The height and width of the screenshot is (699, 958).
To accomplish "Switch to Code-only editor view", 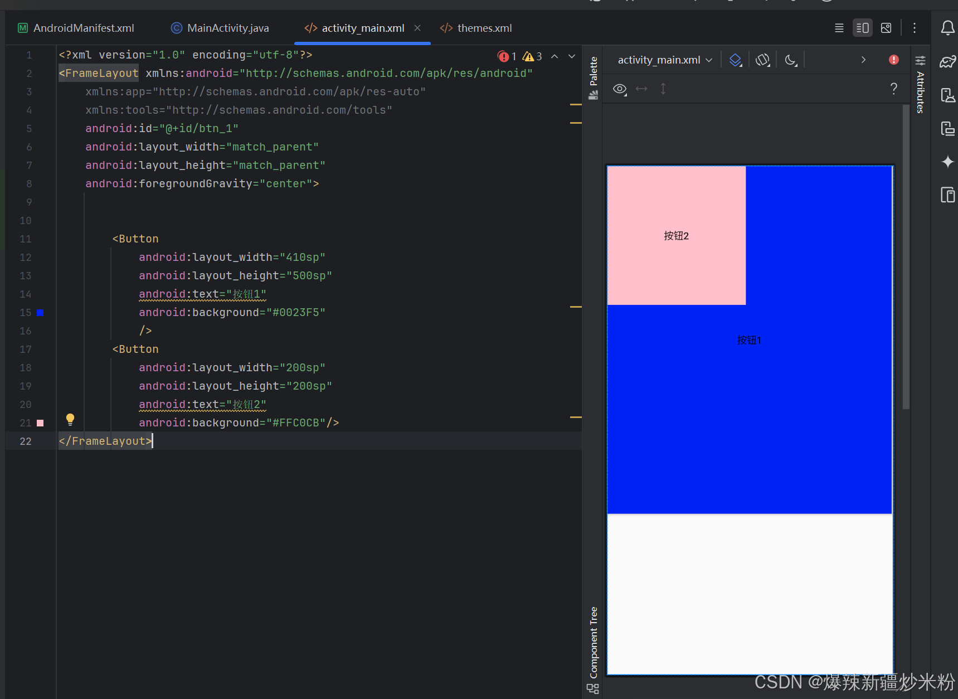I will pyautogui.click(x=839, y=28).
